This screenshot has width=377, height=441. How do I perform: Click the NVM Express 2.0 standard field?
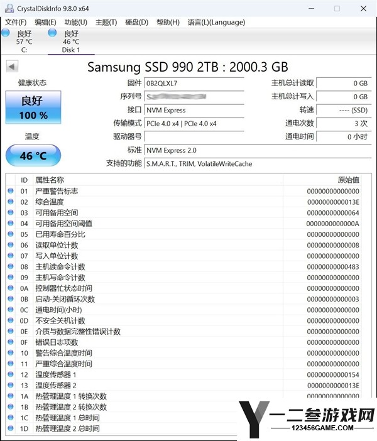[258, 150]
